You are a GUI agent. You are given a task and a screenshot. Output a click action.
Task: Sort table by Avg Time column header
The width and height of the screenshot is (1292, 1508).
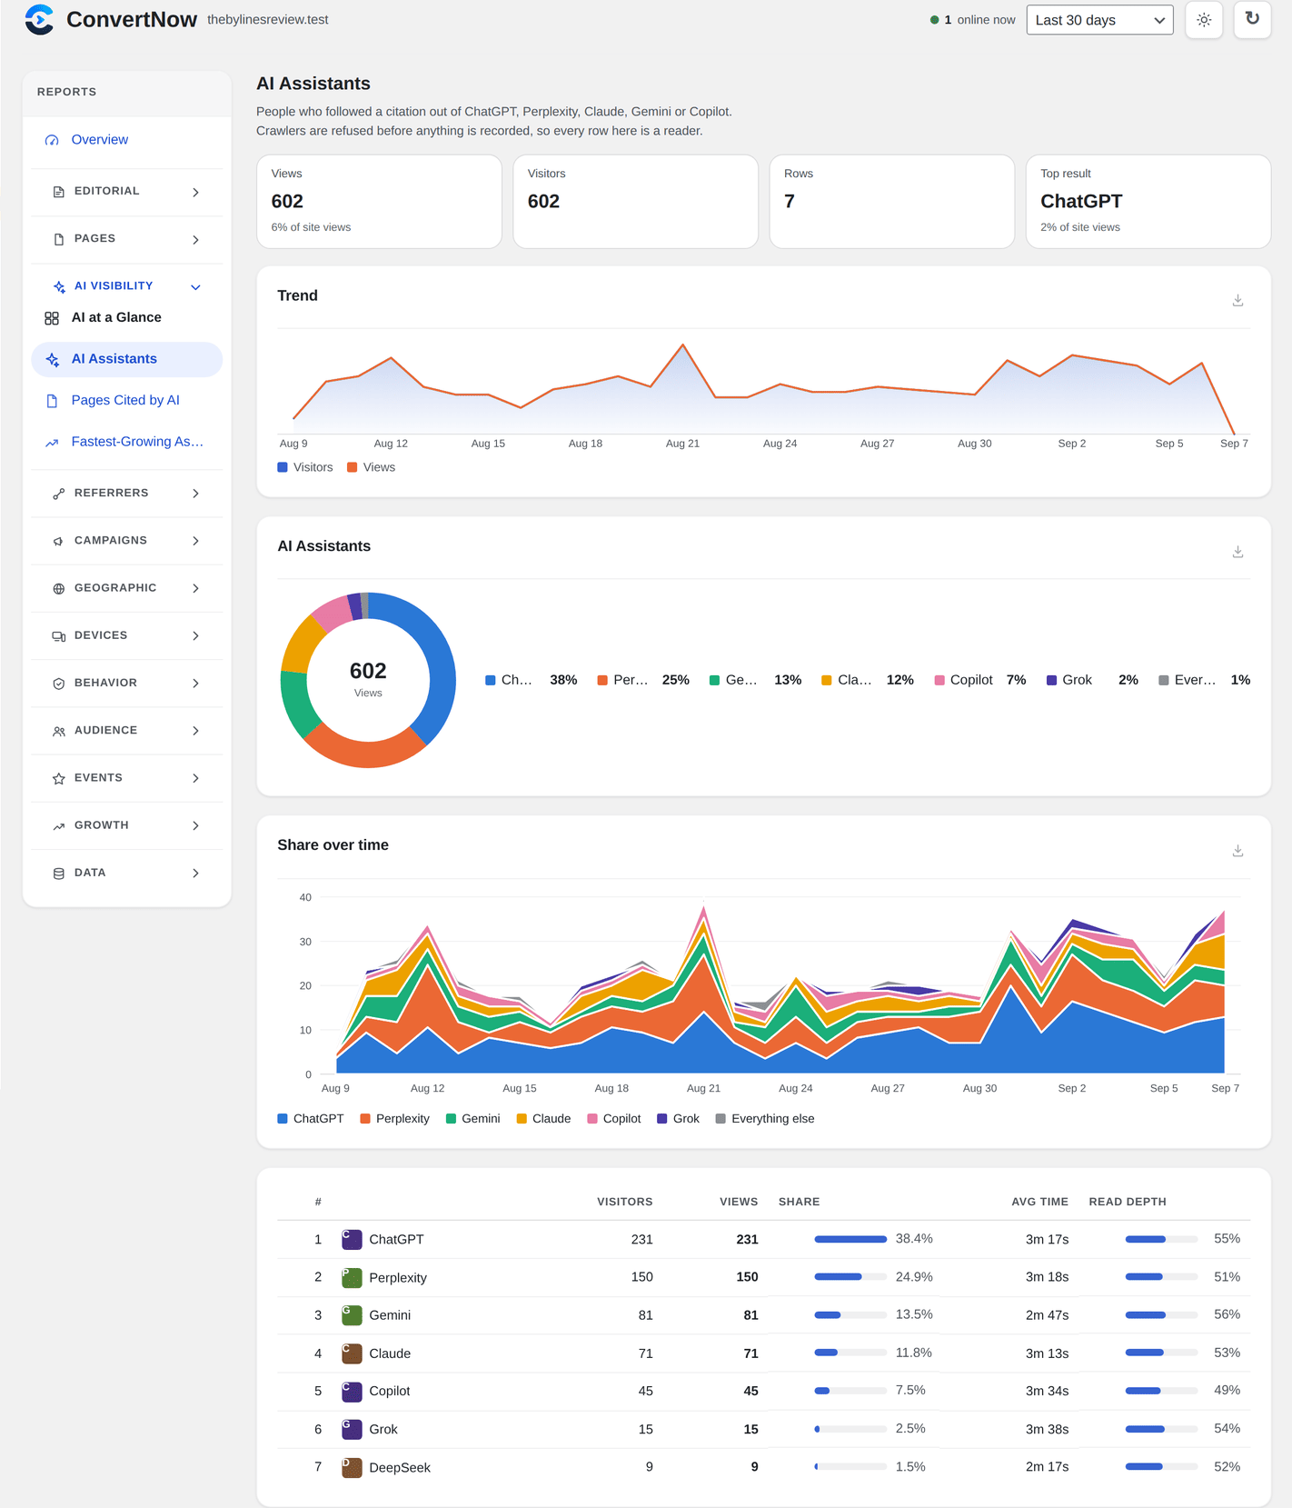(1040, 1202)
